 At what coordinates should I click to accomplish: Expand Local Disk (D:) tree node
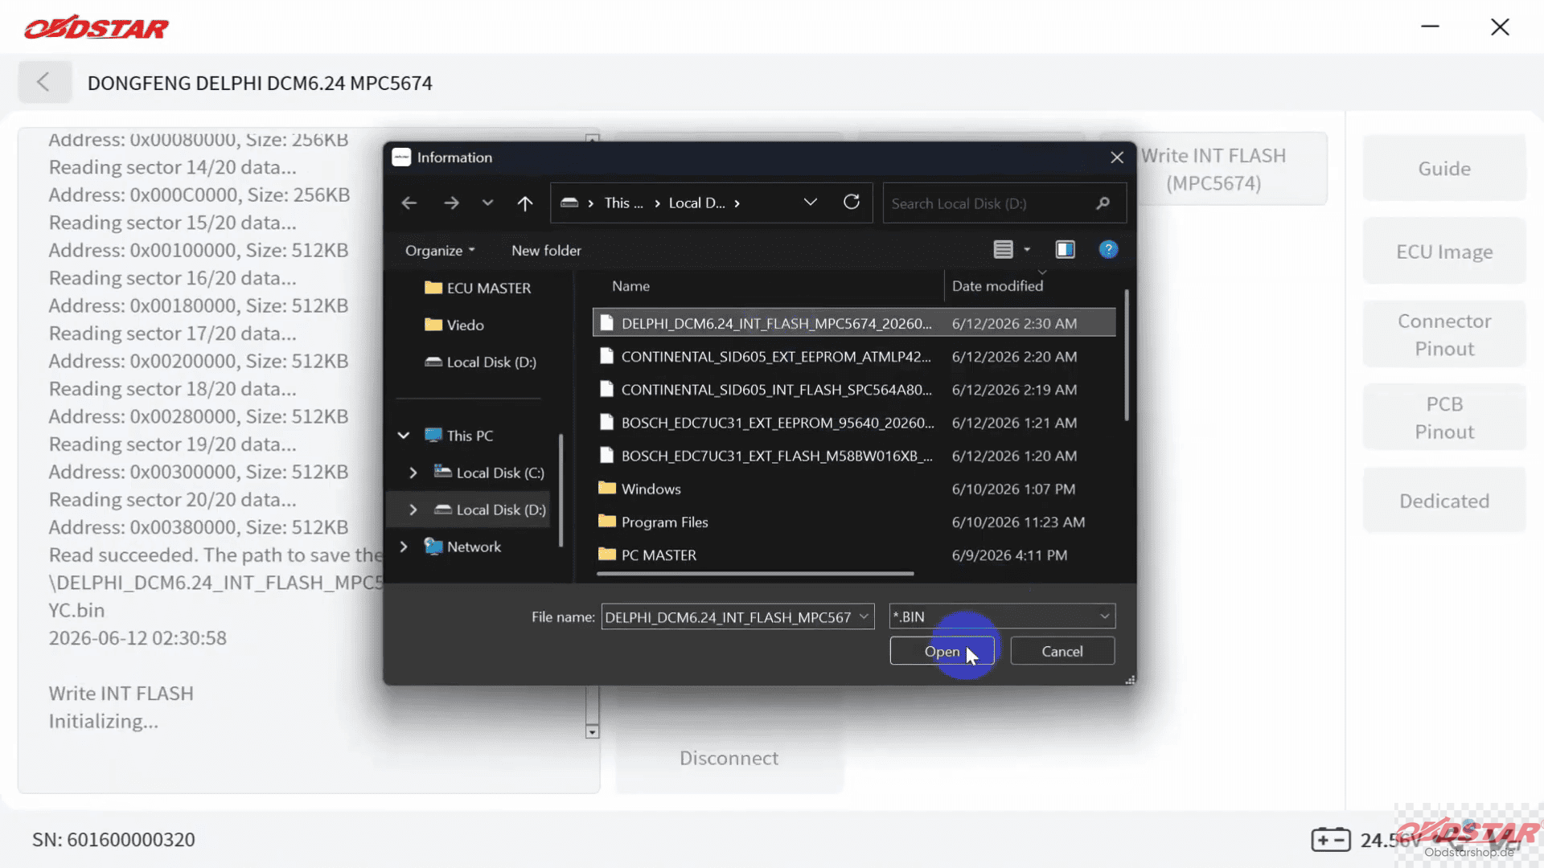point(413,510)
